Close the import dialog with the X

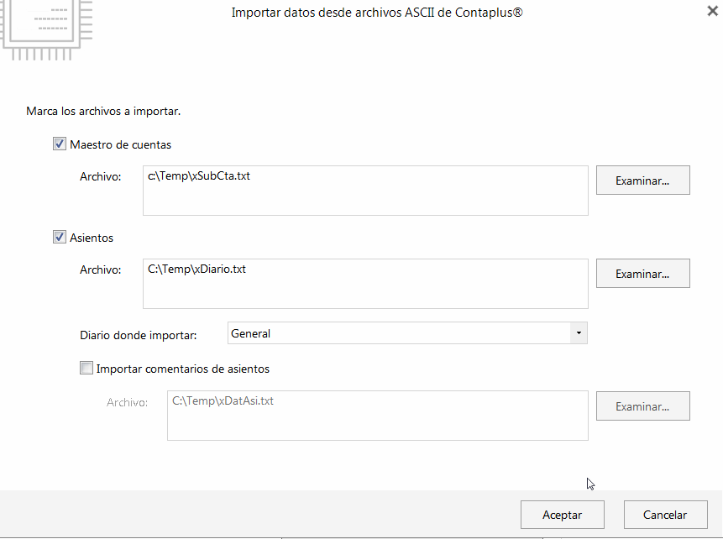(x=712, y=11)
